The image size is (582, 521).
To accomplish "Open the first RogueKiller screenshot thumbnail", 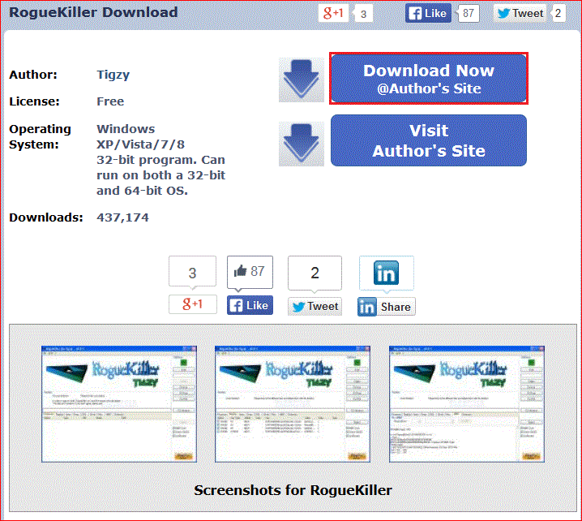I will [x=119, y=404].
